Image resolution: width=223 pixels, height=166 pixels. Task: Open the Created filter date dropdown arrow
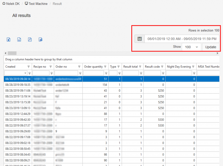[25, 73]
